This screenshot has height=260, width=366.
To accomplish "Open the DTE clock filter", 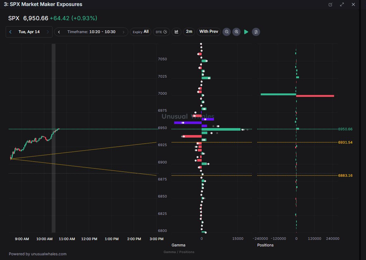I will coord(161,32).
